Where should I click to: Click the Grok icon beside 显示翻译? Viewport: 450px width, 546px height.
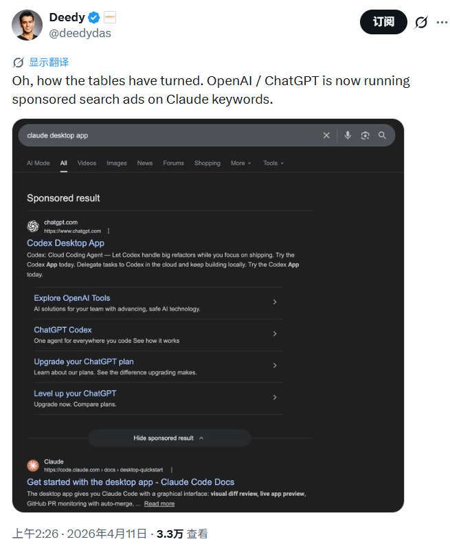click(x=19, y=62)
